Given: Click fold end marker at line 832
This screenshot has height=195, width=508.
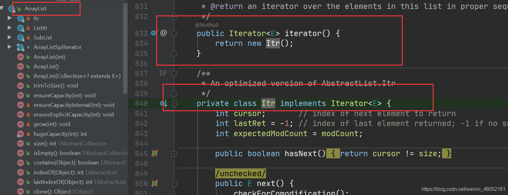Looking at the screenshot, I should pos(174,16).
